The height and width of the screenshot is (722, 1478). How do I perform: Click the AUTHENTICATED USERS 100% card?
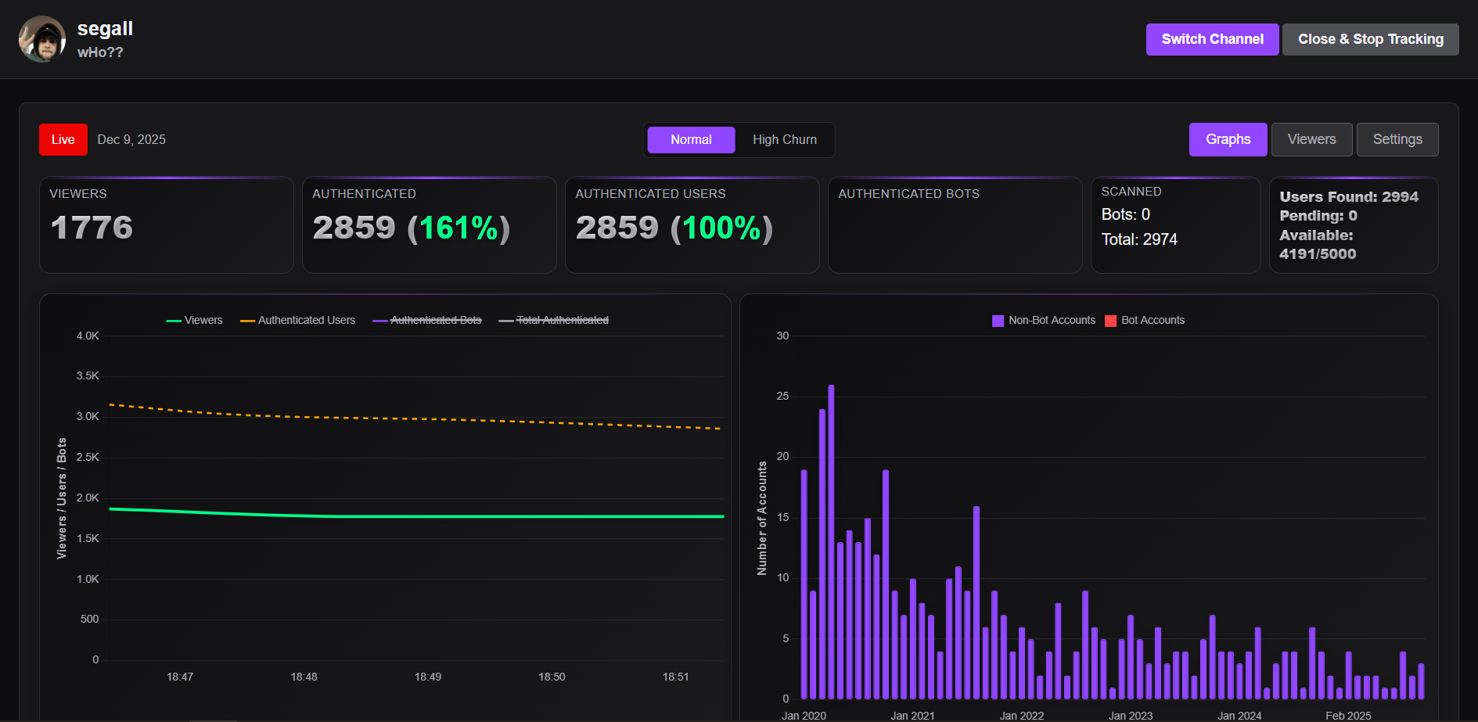(692, 225)
